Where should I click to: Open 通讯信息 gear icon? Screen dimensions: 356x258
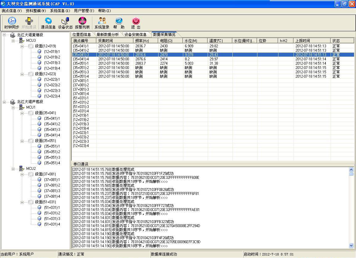pyautogui.click(x=48, y=21)
